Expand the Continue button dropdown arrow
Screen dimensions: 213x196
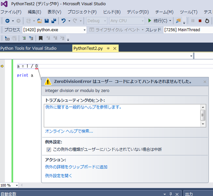(170, 21)
